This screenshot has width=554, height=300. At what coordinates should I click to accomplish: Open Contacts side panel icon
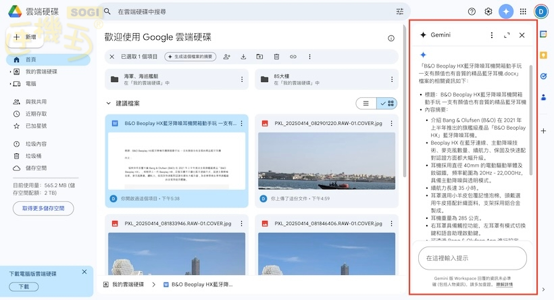(543, 97)
